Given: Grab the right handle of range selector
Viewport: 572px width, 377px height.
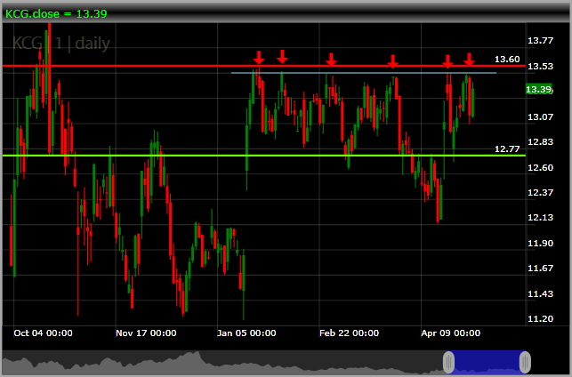Looking at the screenshot, I should (525, 362).
